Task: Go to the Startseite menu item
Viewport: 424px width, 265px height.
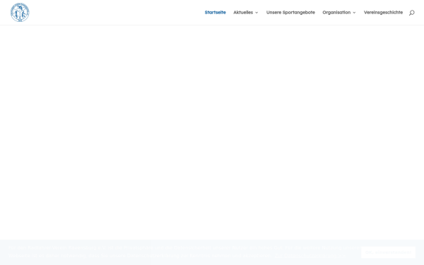Action: click(x=216, y=13)
